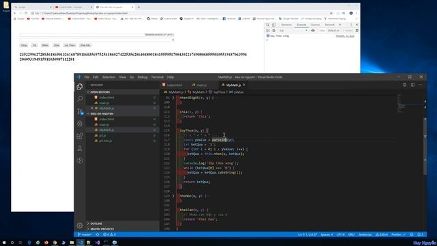This screenshot has height=246, width=437.
Task: Click the Khai Căn button on the web page
Action: coord(85,45)
